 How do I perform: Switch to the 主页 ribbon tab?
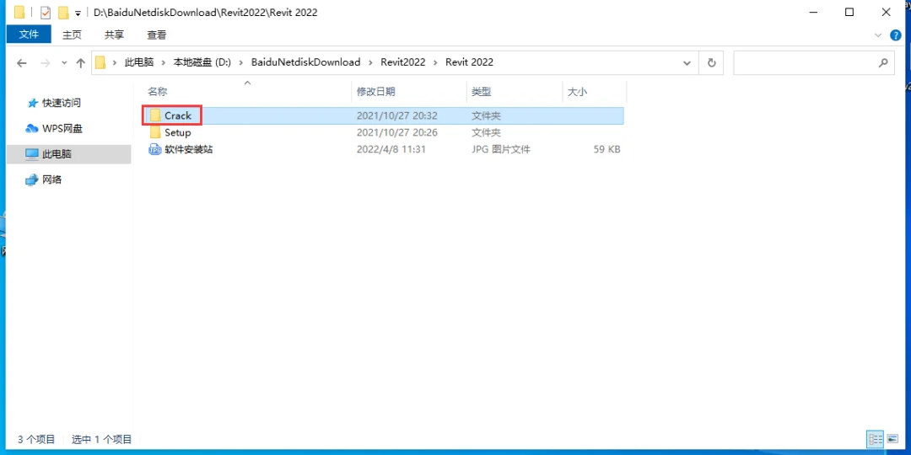[72, 35]
